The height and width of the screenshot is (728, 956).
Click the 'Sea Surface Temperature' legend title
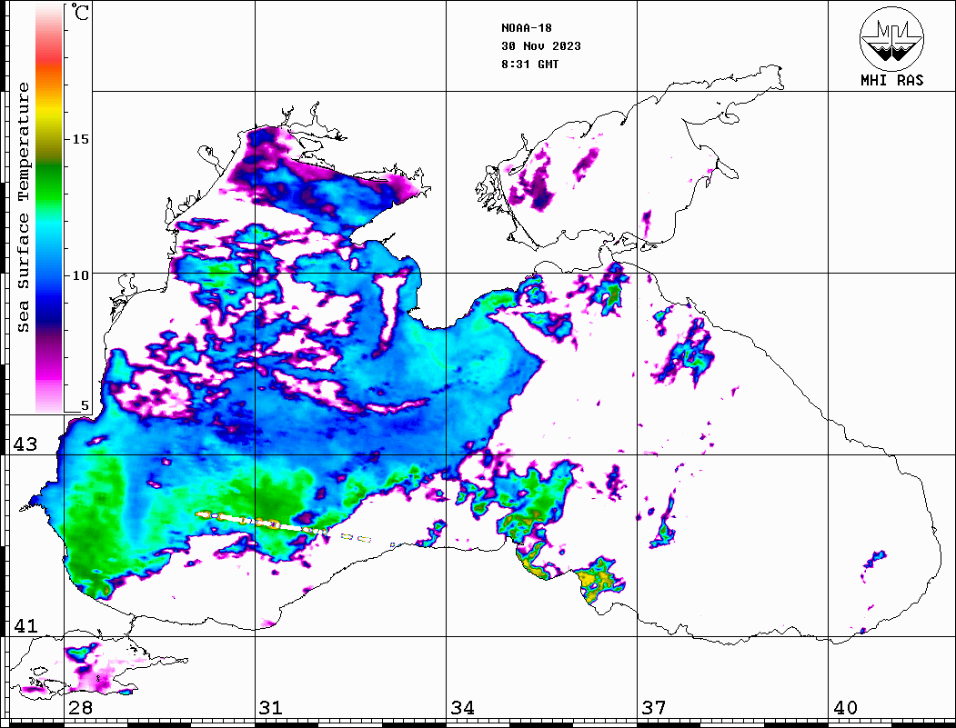23,207
